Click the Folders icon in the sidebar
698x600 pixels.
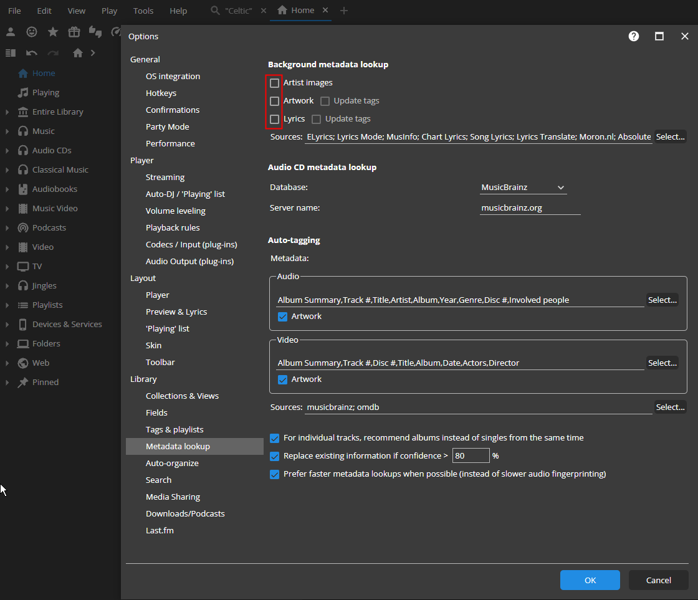pyautogui.click(x=23, y=344)
